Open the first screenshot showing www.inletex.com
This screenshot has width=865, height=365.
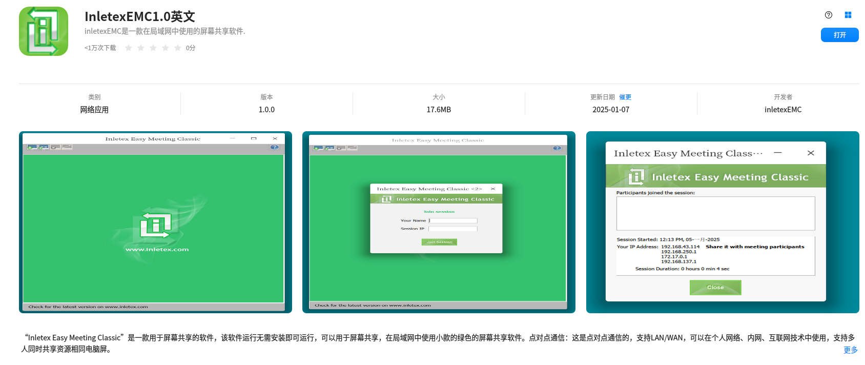[155, 222]
